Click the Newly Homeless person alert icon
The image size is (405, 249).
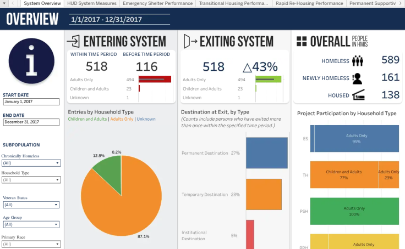(357, 78)
